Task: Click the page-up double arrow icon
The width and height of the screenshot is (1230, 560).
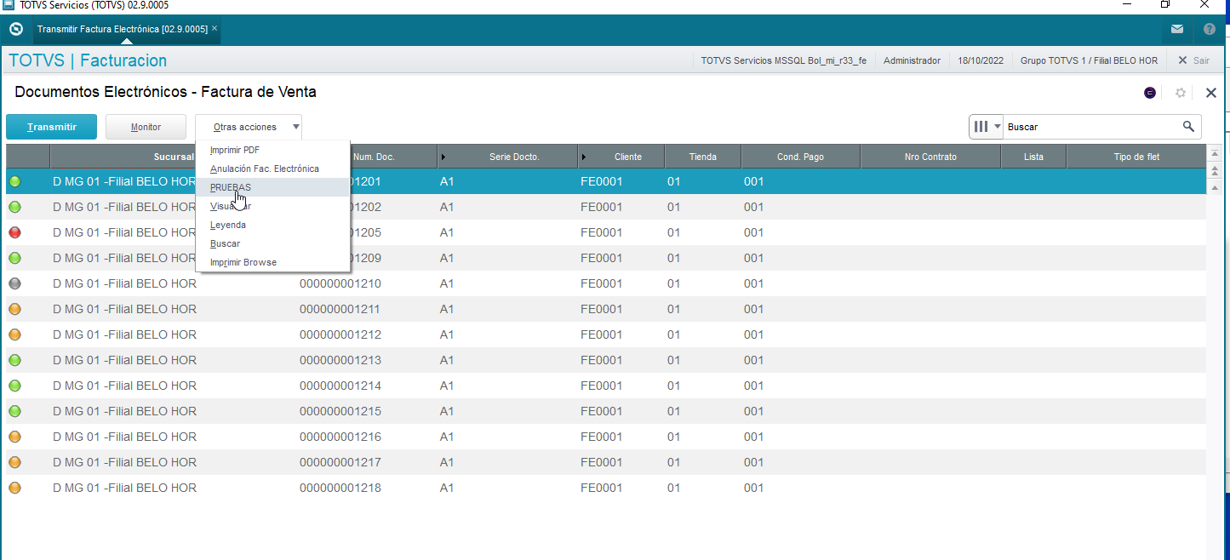Action: coord(1214,171)
